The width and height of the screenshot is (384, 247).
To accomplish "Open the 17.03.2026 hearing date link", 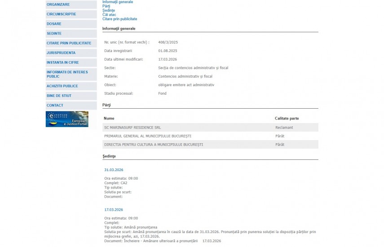I will pyautogui.click(x=114, y=210).
